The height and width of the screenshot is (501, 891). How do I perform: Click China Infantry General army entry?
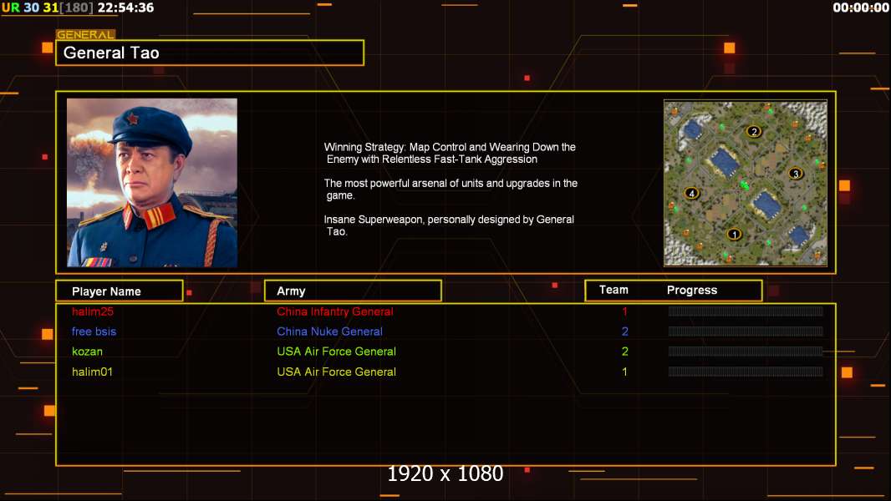pos(334,311)
